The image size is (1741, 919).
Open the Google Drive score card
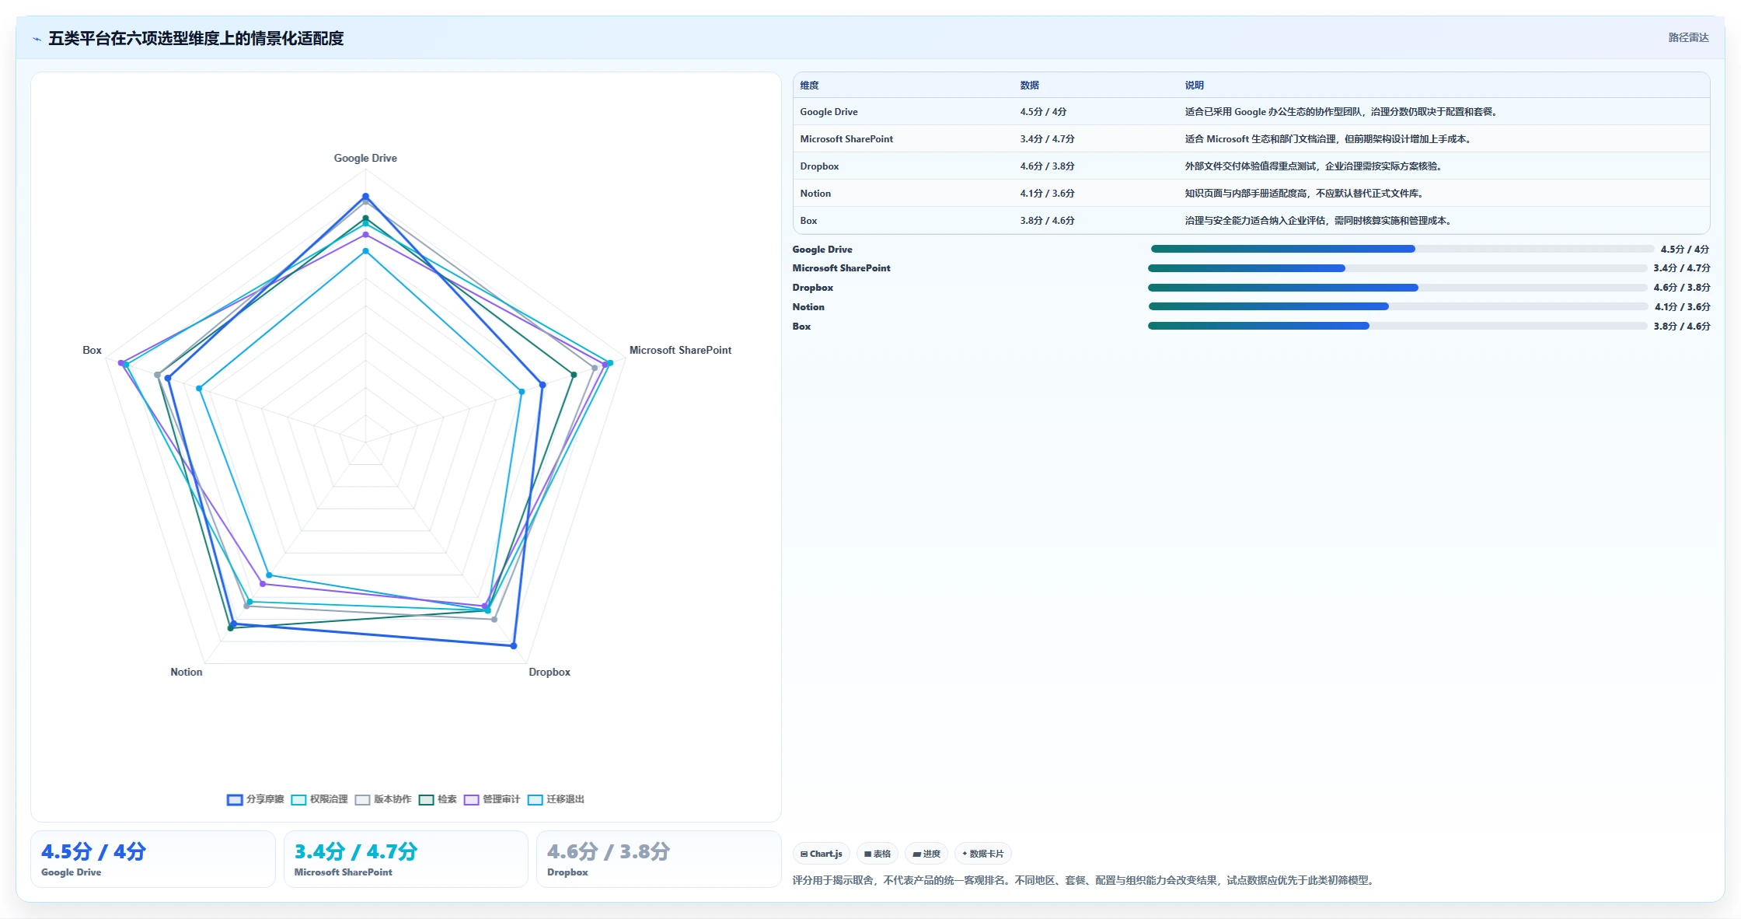153,859
